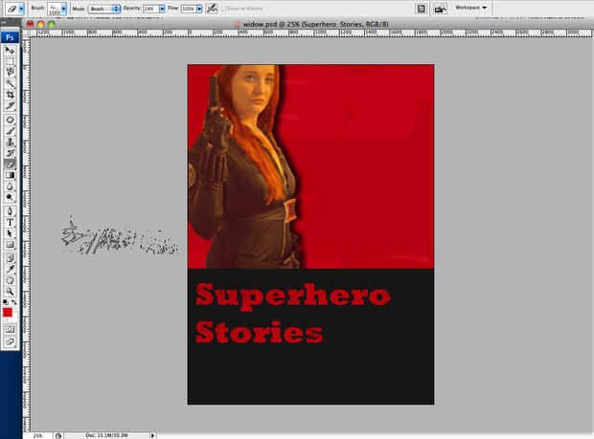This screenshot has width=594, height=439.
Task: Select the Rectangular Marquee tool
Action: coord(10,61)
